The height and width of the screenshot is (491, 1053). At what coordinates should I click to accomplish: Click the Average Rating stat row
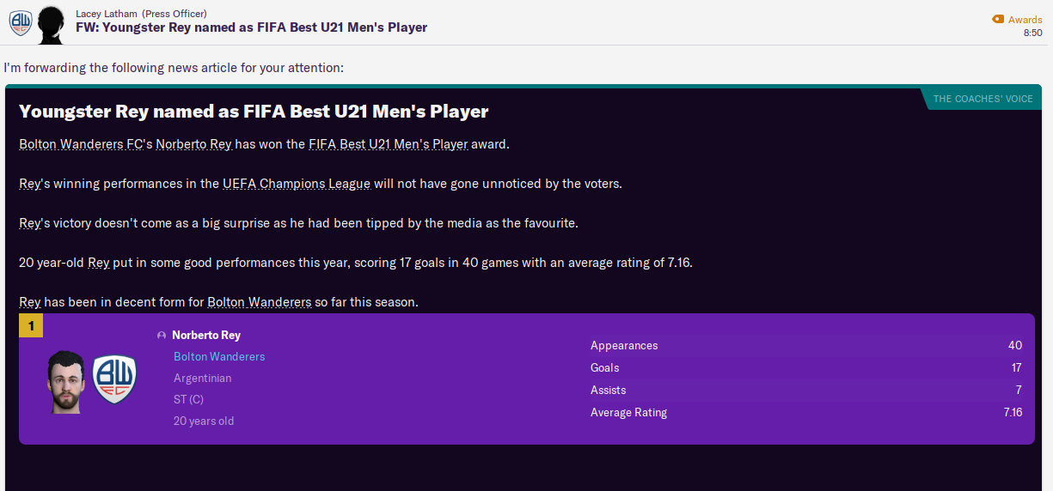(805, 412)
